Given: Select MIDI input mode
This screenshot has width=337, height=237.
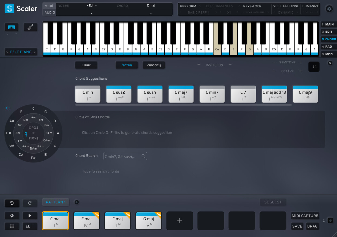Looking at the screenshot, I should pos(49,6).
